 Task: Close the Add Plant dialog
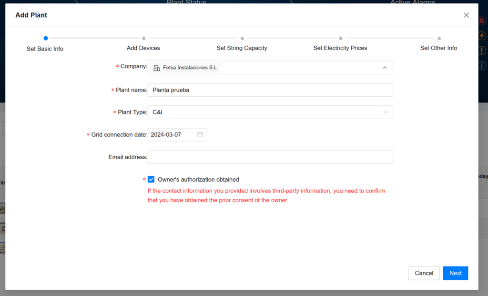[467, 15]
